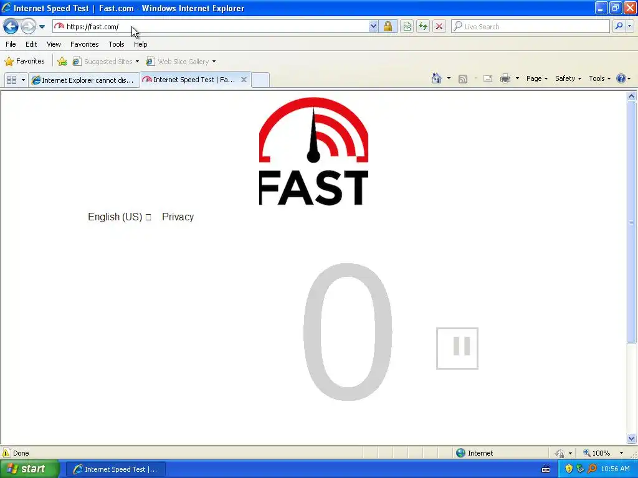
Task: Close the Internet Speed Test tab
Action: 244,80
